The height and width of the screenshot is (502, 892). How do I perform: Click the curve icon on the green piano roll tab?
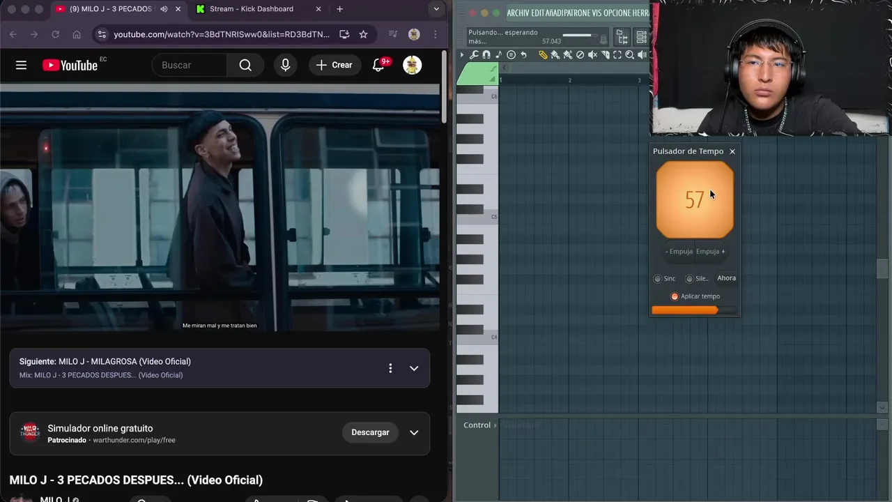[x=493, y=68]
